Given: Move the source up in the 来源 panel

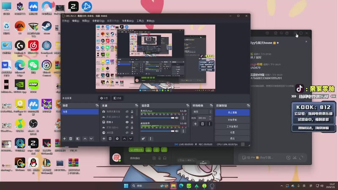Looking at the screenshot, I should pos(124,139).
